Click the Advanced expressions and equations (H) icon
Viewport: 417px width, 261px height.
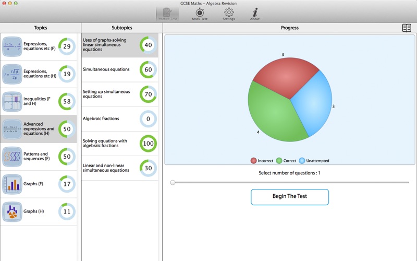(x=12, y=129)
